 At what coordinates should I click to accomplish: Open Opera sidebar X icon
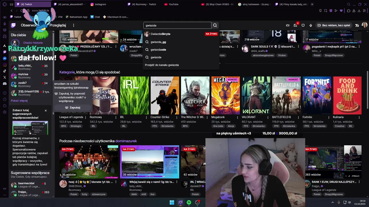click(5, 77)
